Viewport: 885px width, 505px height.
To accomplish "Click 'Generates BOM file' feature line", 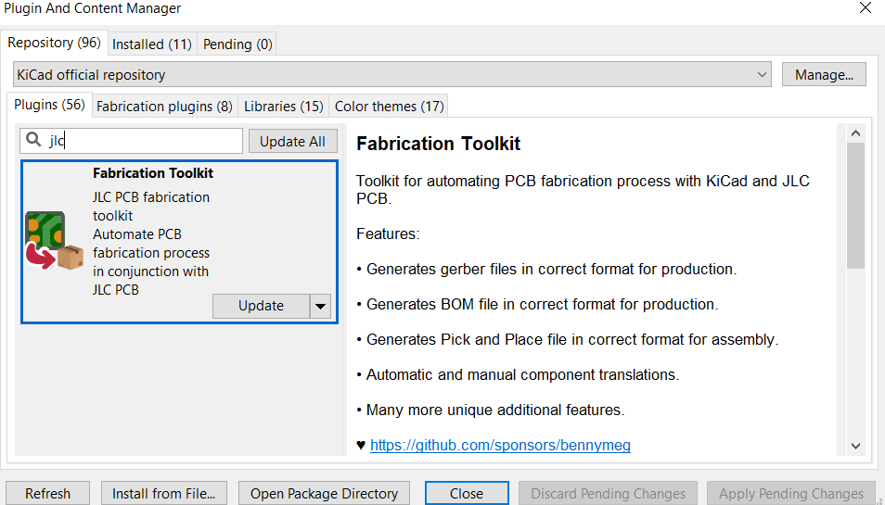I will pos(537,304).
